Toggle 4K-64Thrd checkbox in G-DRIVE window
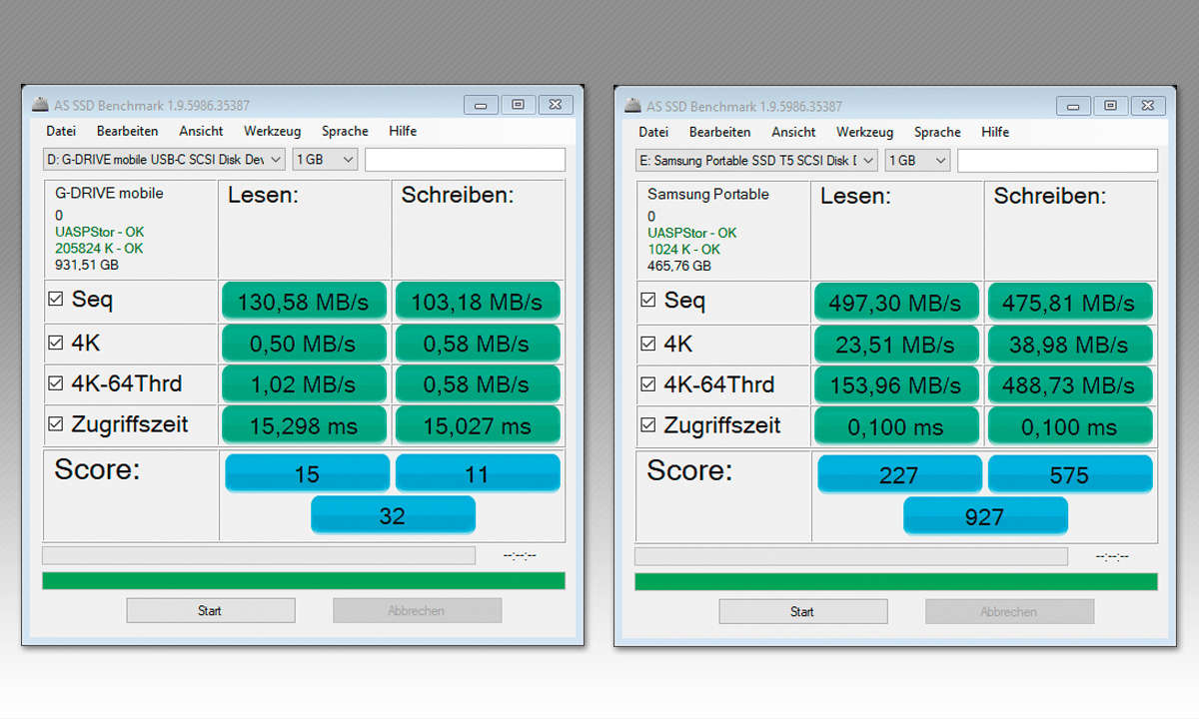Image resolution: width=1199 pixels, height=719 pixels. [x=57, y=383]
